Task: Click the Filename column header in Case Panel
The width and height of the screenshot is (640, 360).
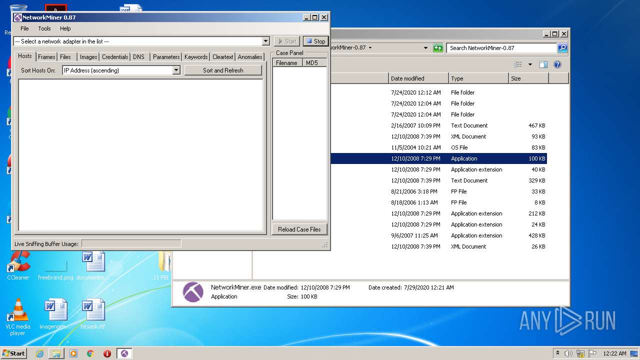Action: (x=287, y=63)
